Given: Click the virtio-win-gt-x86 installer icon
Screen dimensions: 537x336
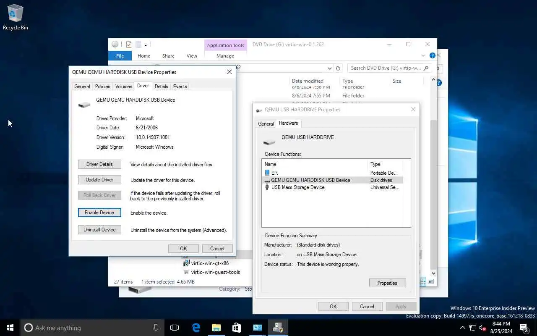Looking at the screenshot, I should click(x=187, y=264).
